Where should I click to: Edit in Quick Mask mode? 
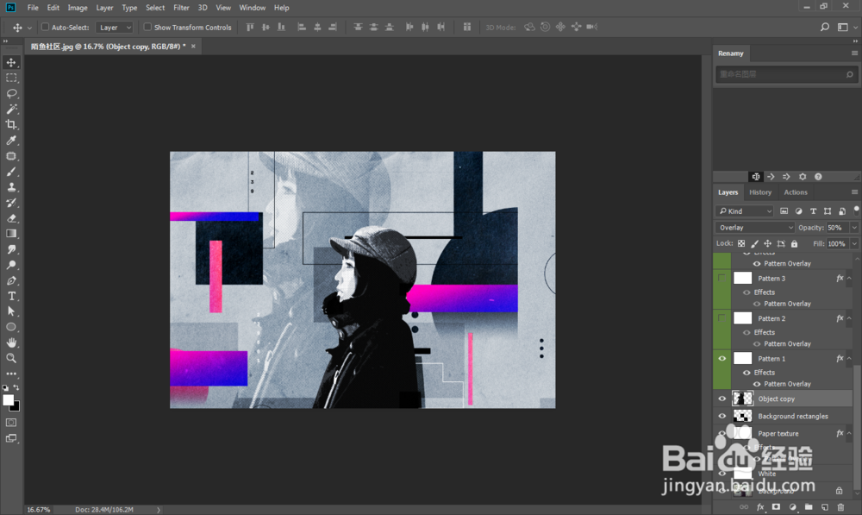click(11, 423)
